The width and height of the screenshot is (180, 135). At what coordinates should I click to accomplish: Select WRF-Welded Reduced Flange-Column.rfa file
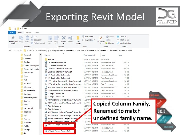pos(63,112)
